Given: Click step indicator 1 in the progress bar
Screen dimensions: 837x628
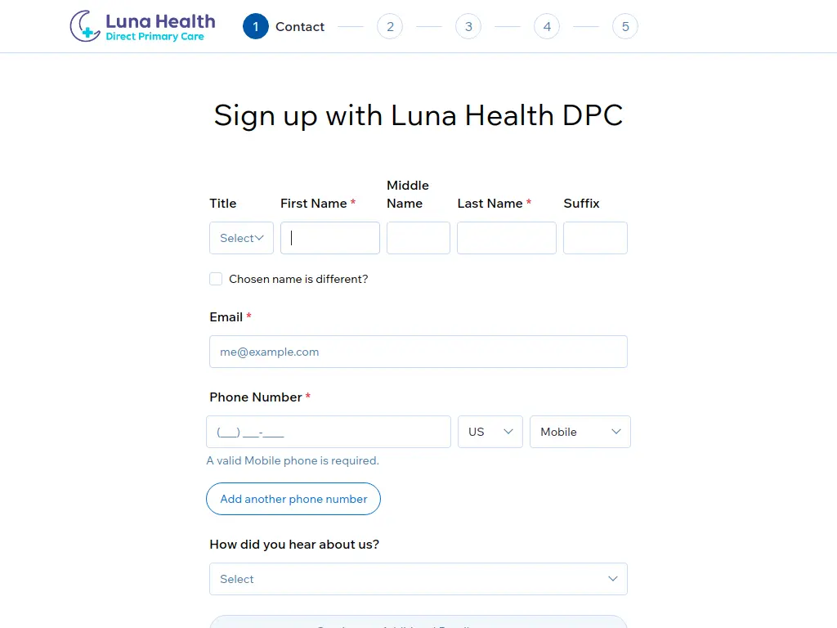Looking at the screenshot, I should click(255, 26).
